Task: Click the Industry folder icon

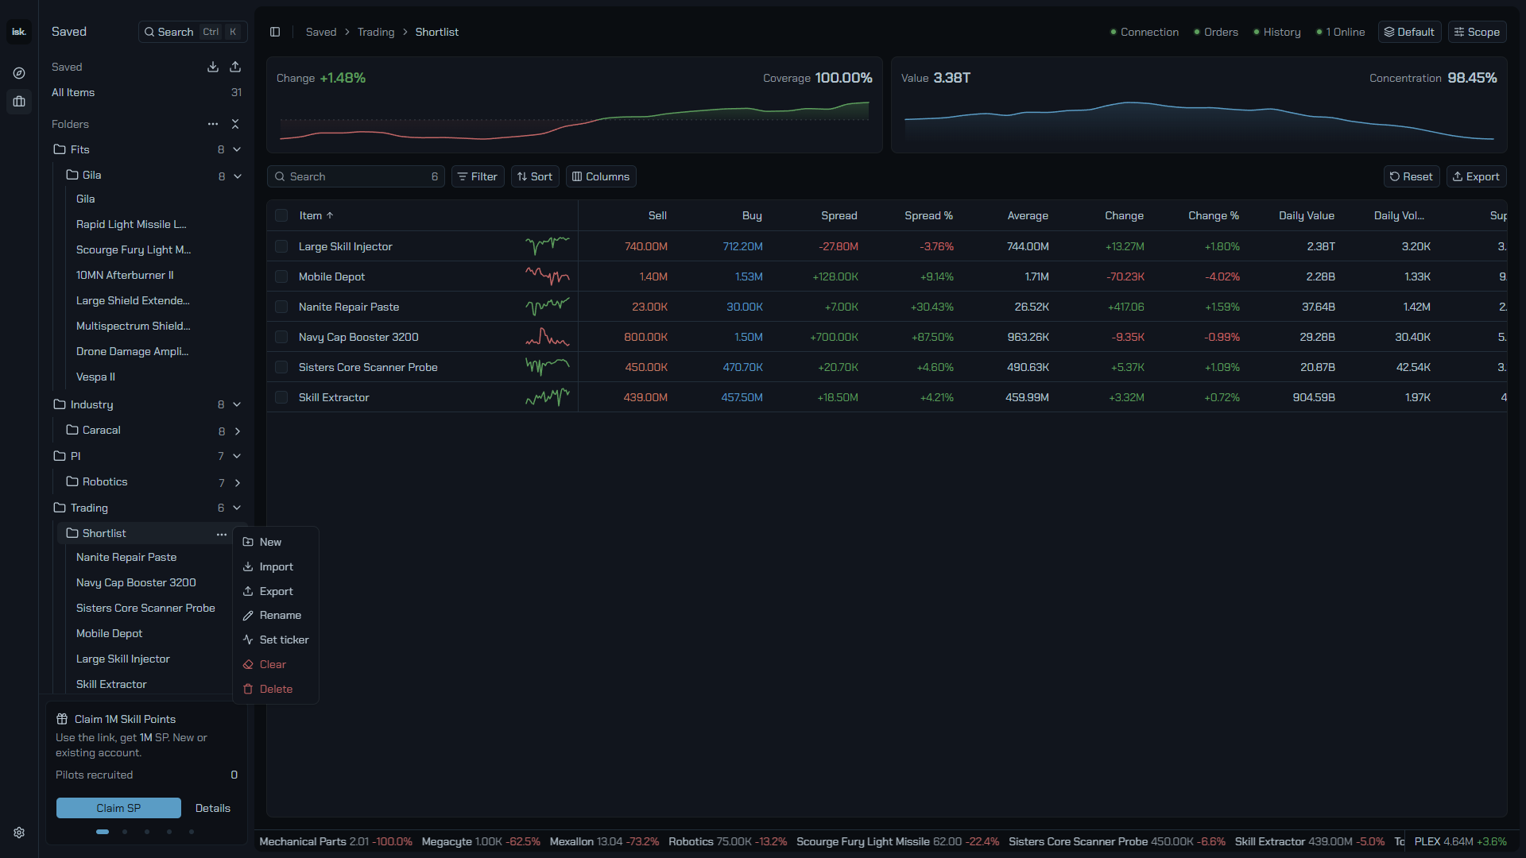Action: click(60, 404)
